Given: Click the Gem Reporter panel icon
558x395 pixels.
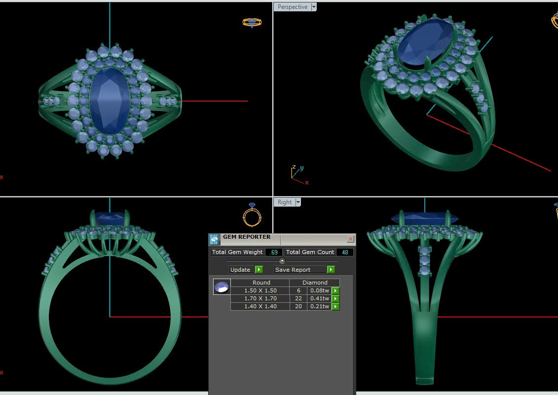Looking at the screenshot, I should click(214, 240).
